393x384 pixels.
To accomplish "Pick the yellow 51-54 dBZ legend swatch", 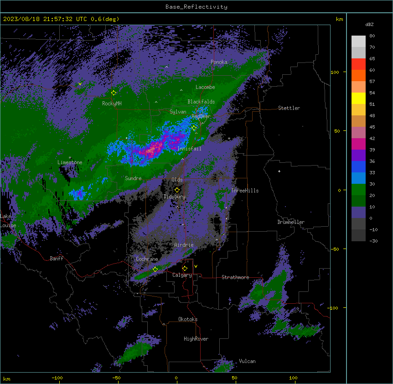I will 358,99.
